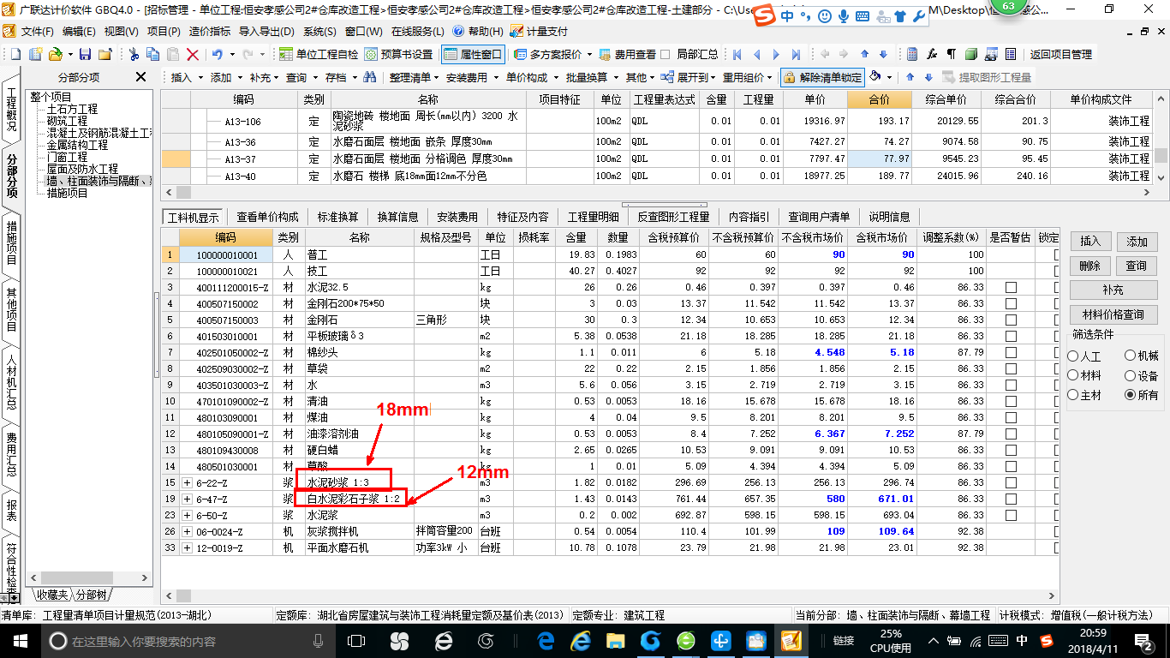Click the scissors cut icon
This screenshot has width=1170, height=658.
click(134, 54)
